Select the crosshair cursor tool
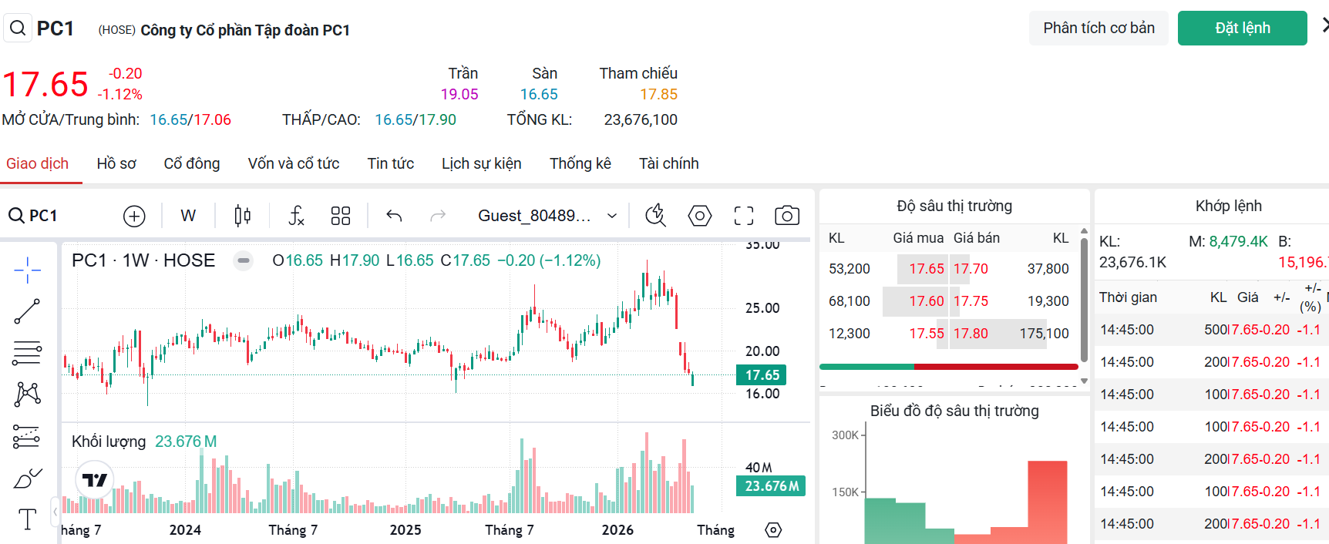The width and height of the screenshot is (1329, 544). tap(27, 270)
